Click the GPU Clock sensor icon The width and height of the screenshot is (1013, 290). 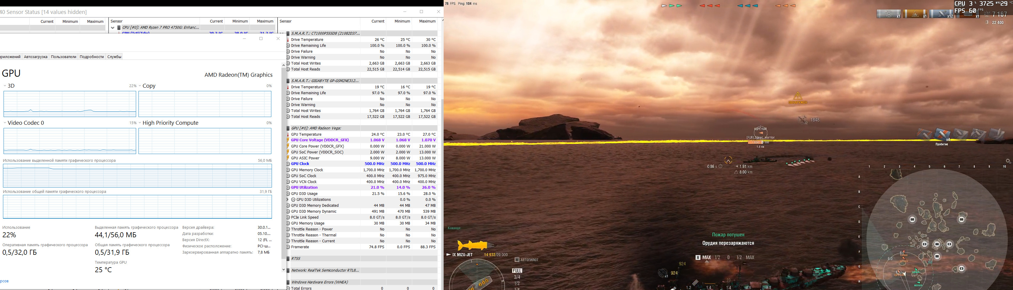[x=288, y=164]
